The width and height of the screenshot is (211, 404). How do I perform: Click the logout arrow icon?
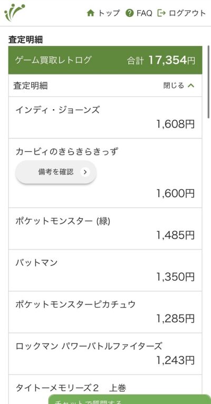tap(161, 13)
